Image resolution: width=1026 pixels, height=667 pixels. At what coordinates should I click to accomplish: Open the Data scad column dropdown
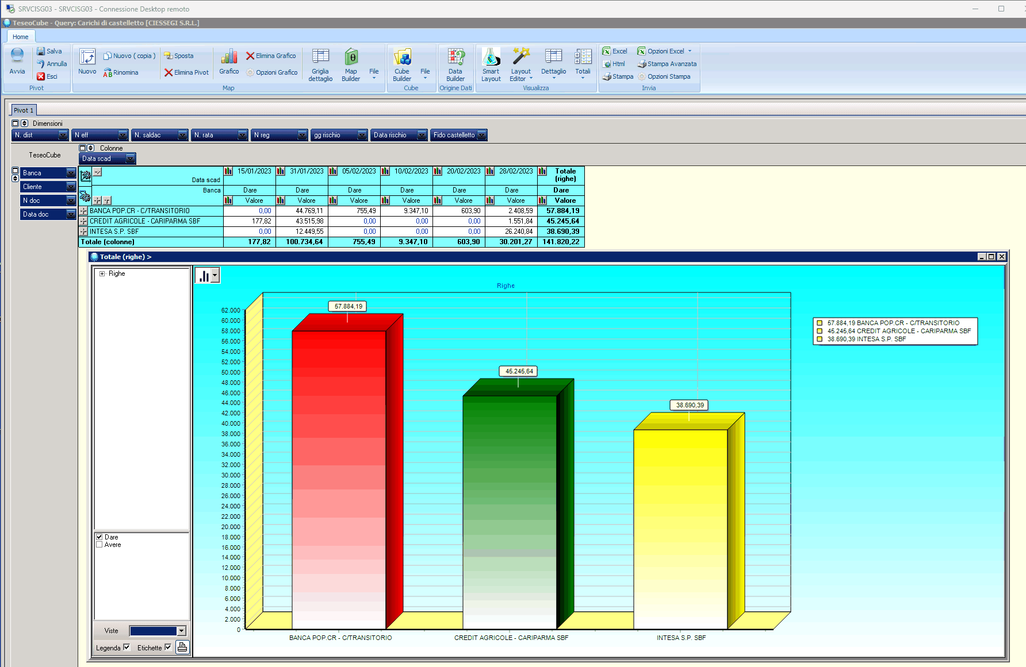[x=130, y=159]
